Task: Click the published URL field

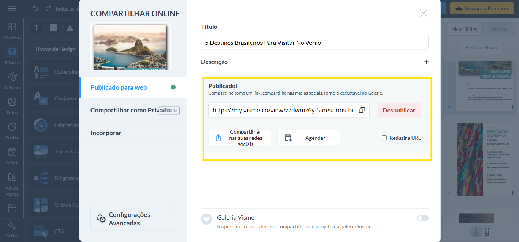Action: tap(283, 110)
